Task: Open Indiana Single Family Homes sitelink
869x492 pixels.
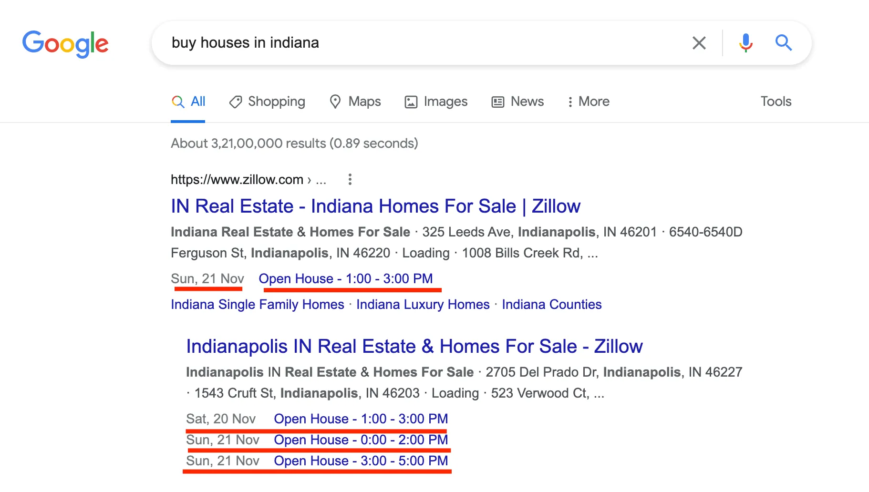Action: pos(258,305)
